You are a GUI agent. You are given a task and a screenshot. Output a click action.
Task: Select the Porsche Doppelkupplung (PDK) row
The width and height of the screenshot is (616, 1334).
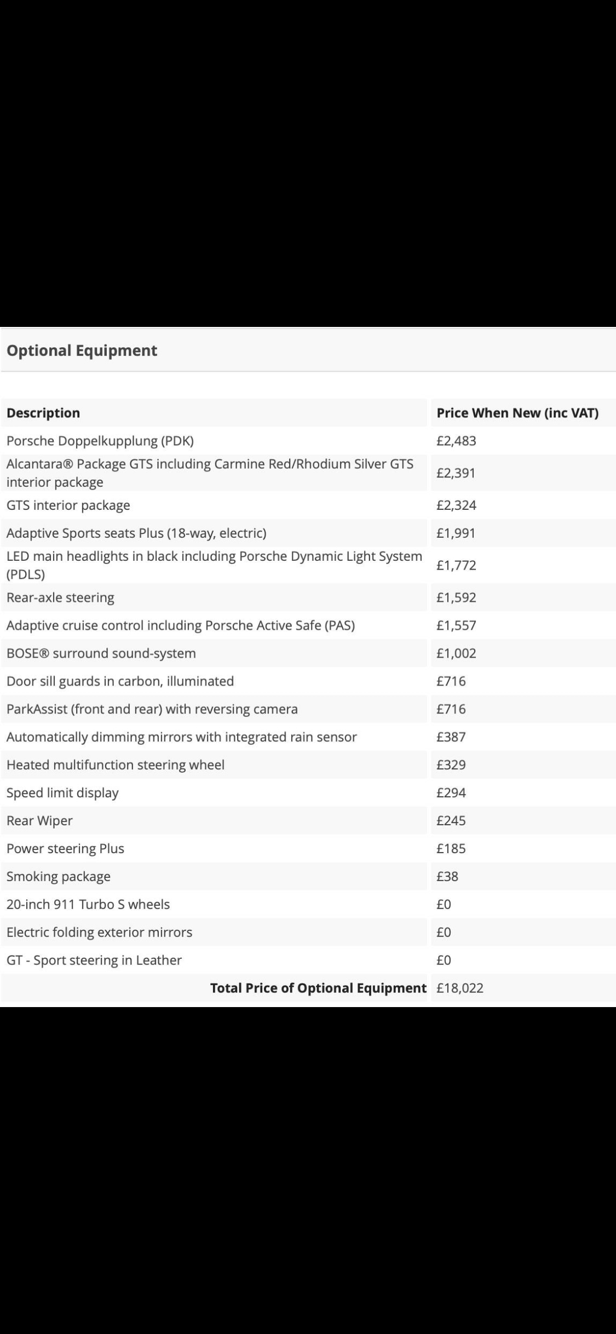tap(100, 441)
